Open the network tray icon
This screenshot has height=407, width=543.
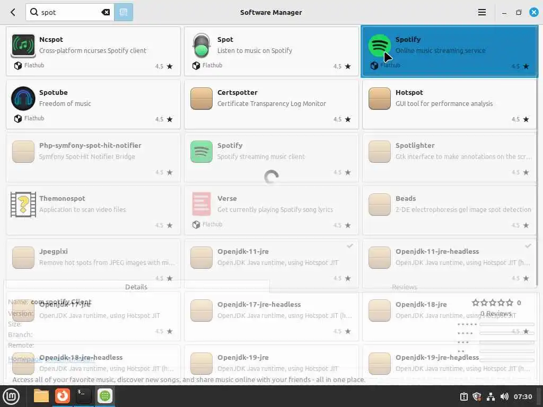coord(491,396)
